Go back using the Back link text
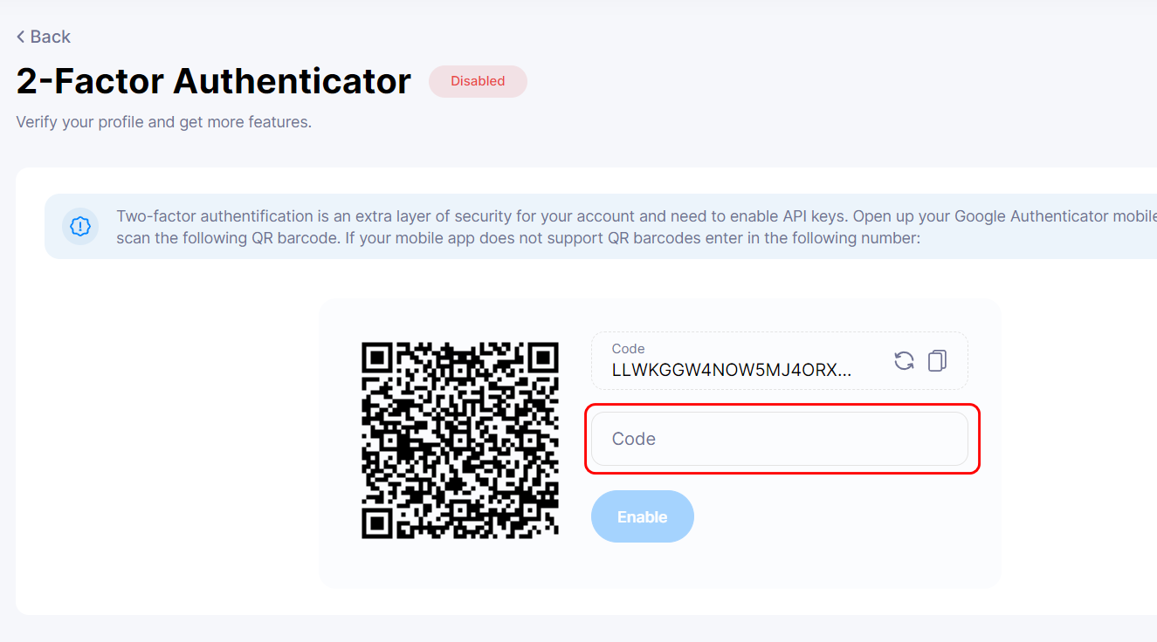 click(50, 37)
